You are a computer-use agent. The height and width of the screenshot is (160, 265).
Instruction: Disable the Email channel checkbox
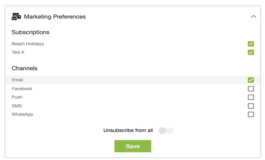coord(251,80)
